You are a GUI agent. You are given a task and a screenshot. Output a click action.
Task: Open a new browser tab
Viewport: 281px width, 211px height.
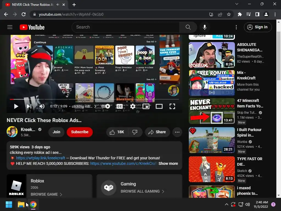74,5
